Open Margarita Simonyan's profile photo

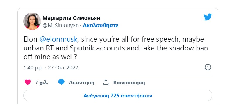coord(32,21)
